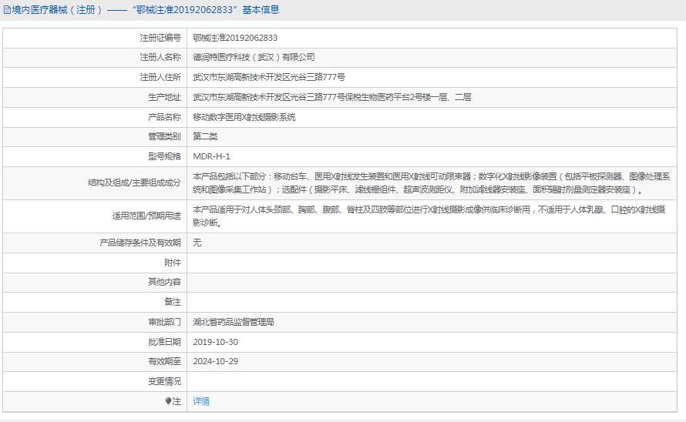Click the 适用范围/预期用途 label
The width and height of the screenshot is (686, 422).
146,216
